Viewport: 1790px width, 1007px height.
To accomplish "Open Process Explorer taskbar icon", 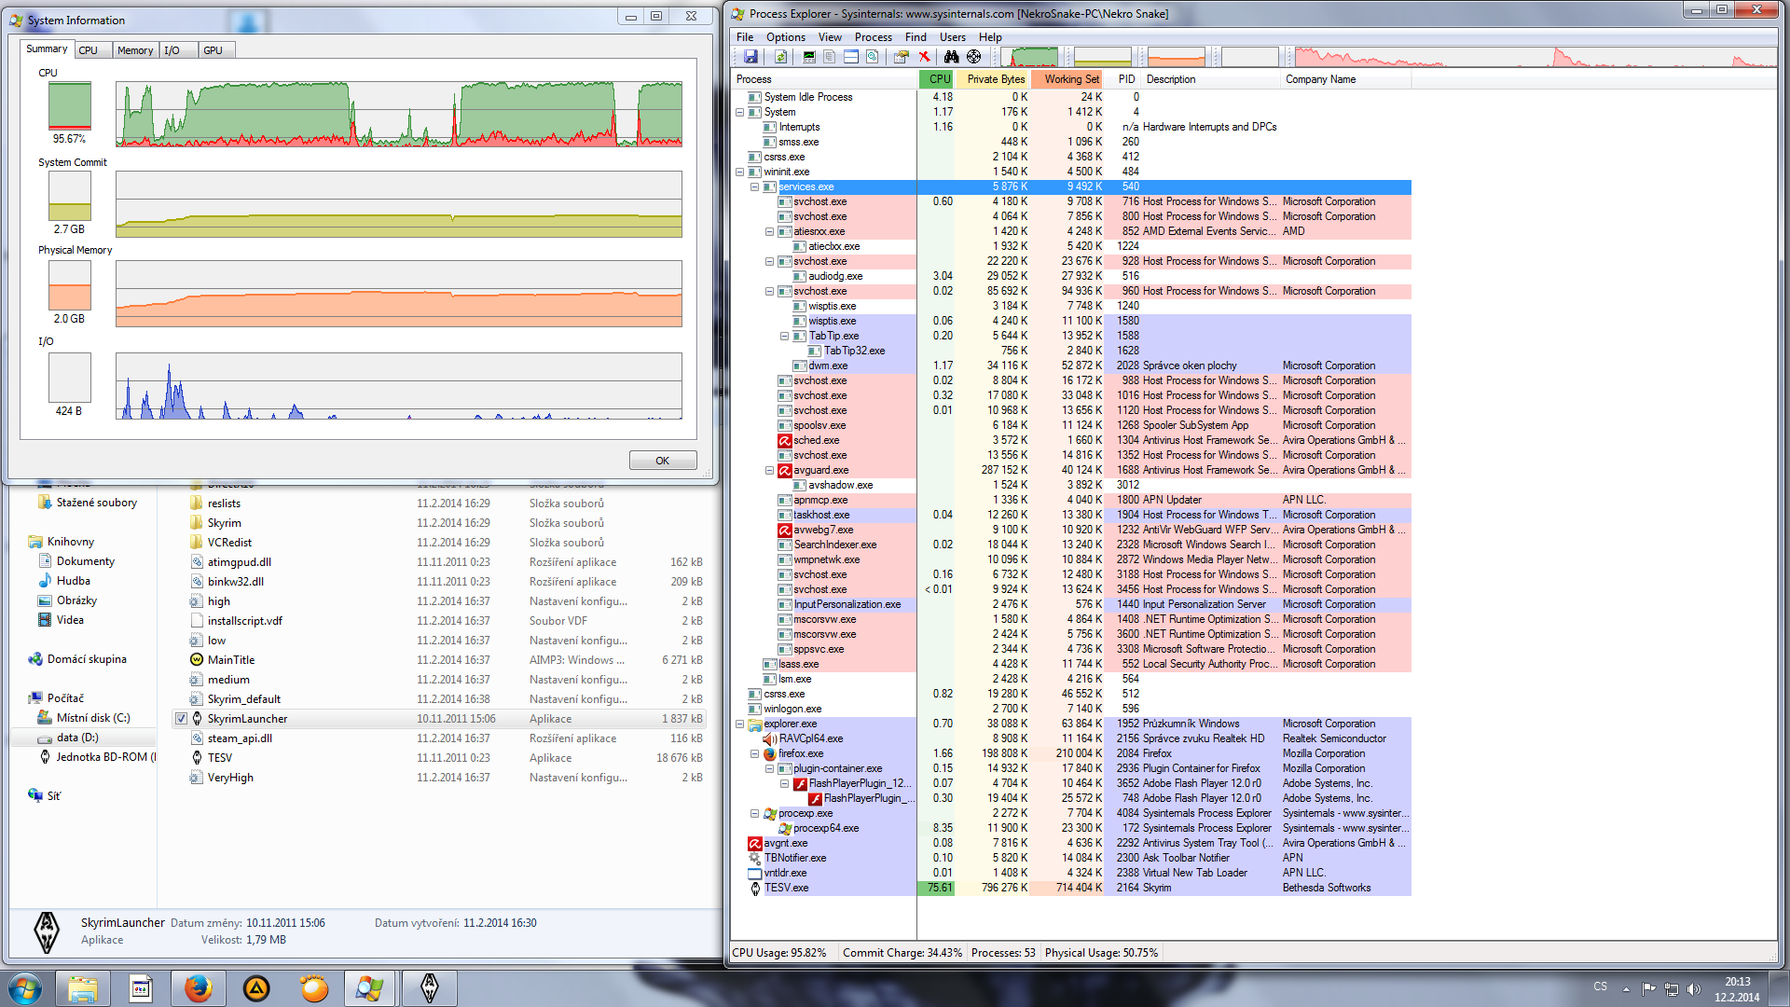I will click(x=370, y=988).
